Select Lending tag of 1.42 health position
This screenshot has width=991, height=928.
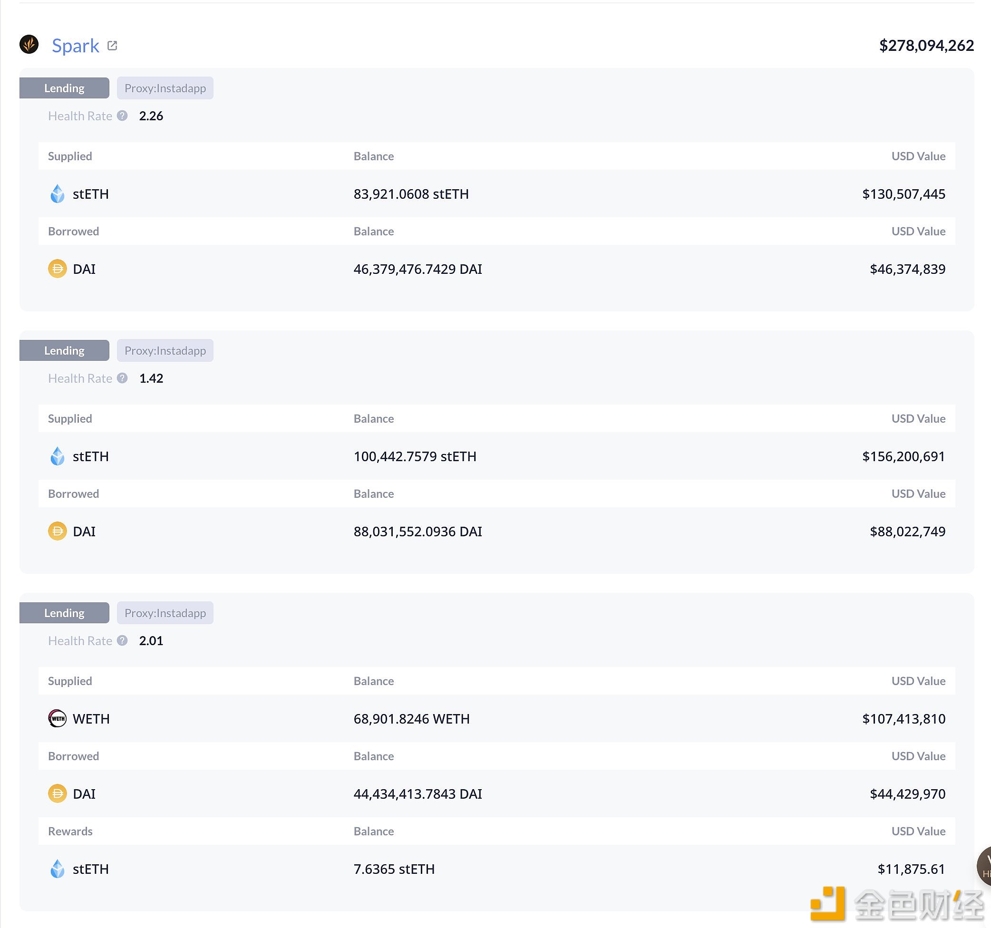(x=64, y=350)
